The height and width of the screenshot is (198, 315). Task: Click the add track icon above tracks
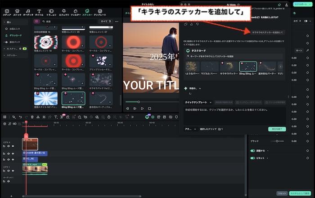4,124
